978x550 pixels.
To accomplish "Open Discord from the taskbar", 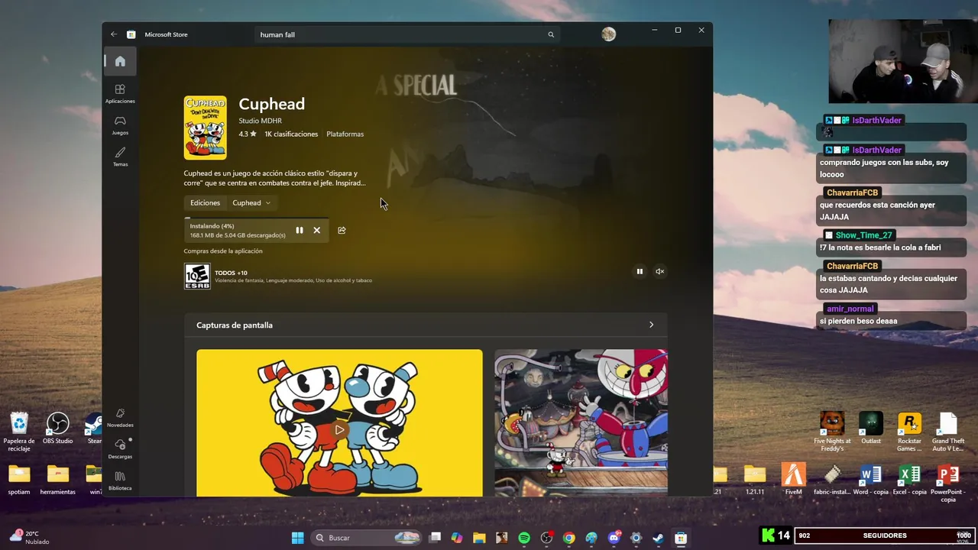I will coord(614,538).
